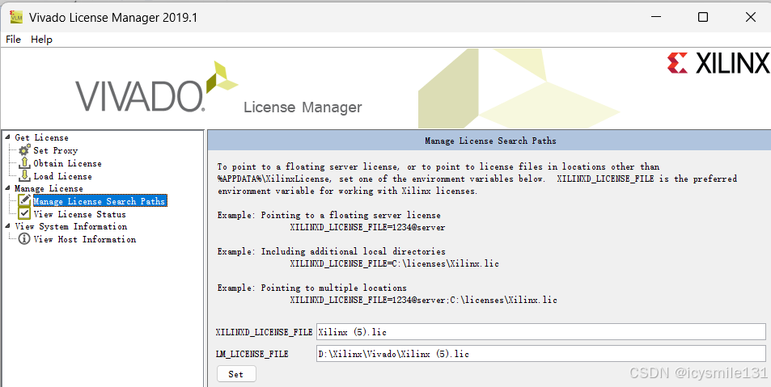Image resolution: width=771 pixels, height=387 pixels.
Task: Click the View License Status checkmark icon
Action: 24,213
